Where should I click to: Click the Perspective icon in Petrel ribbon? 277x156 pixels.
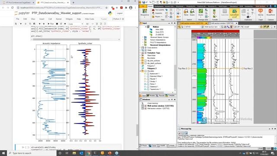point(145,13)
